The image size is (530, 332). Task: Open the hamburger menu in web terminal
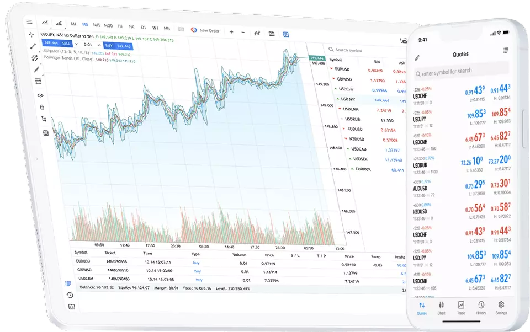pyautogui.click(x=29, y=22)
